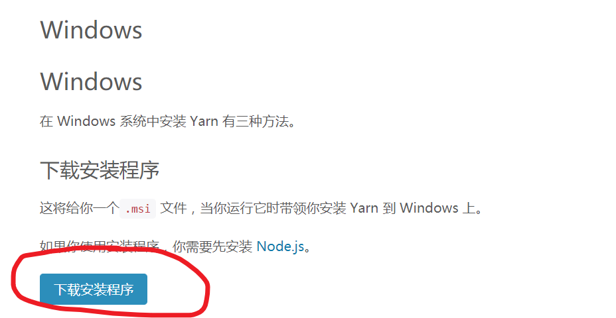
Task: Click the text 你需要先安装 before Node.js
Action: click(x=212, y=246)
